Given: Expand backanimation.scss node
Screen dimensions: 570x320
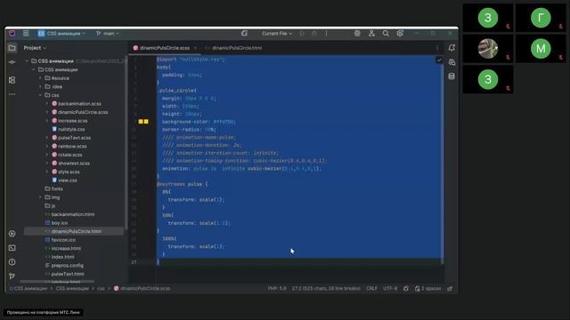Looking at the screenshot, I should click(x=47, y=104).
